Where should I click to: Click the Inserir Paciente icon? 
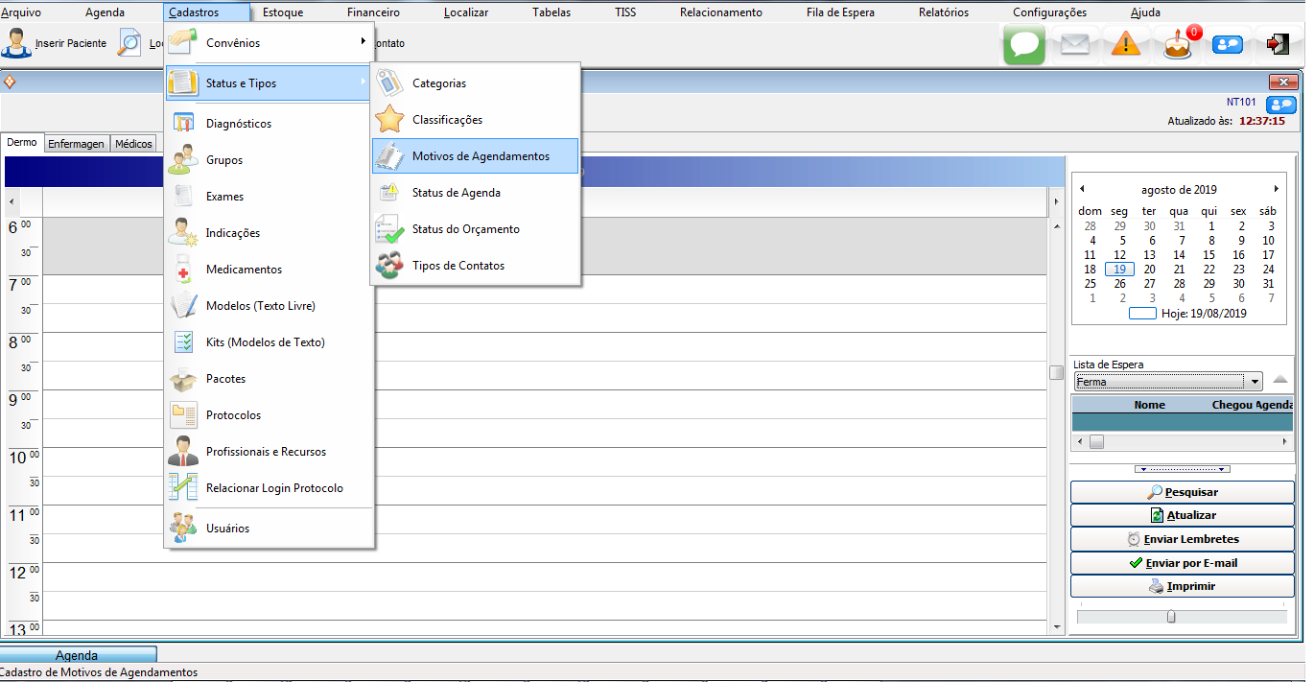click(16, 43)
